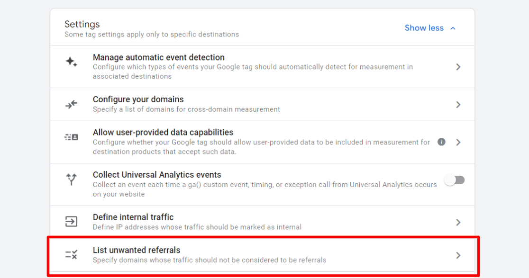The image size is (529, 278).
Task: Click the cross-domain arrows icon beside Configure your domains
Action: point(71,104)
